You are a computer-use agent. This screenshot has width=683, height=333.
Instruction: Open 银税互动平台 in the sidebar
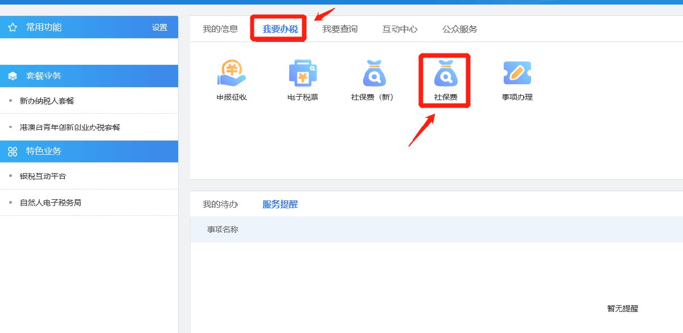pos(43,176)
